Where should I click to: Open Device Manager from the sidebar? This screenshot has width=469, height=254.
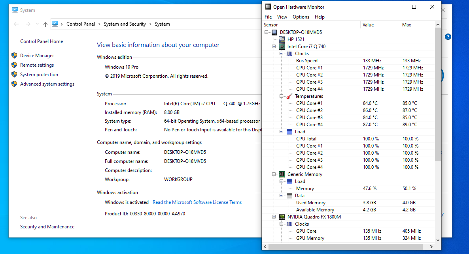(37, 55)
